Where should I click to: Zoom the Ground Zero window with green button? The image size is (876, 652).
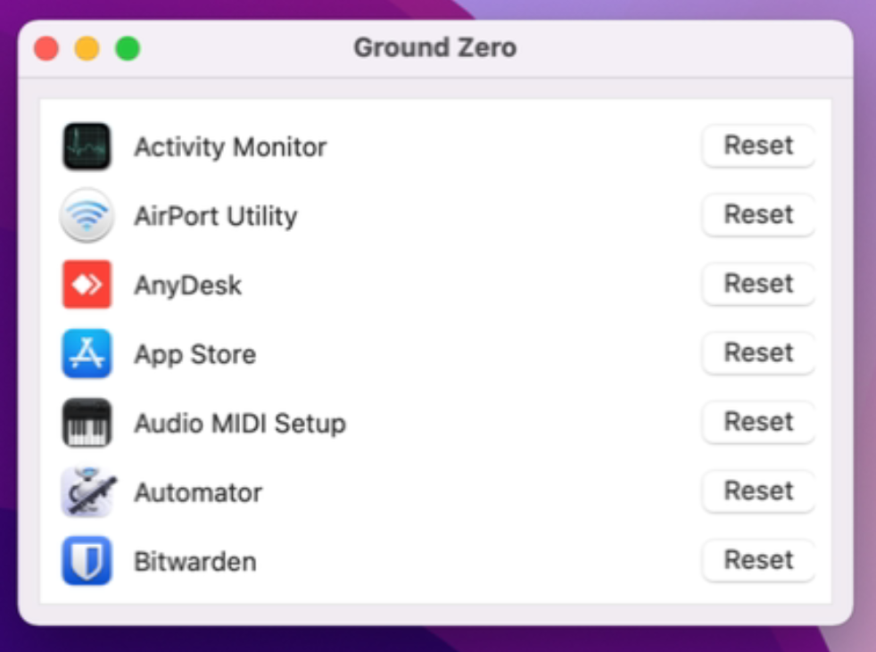point(128,48)
